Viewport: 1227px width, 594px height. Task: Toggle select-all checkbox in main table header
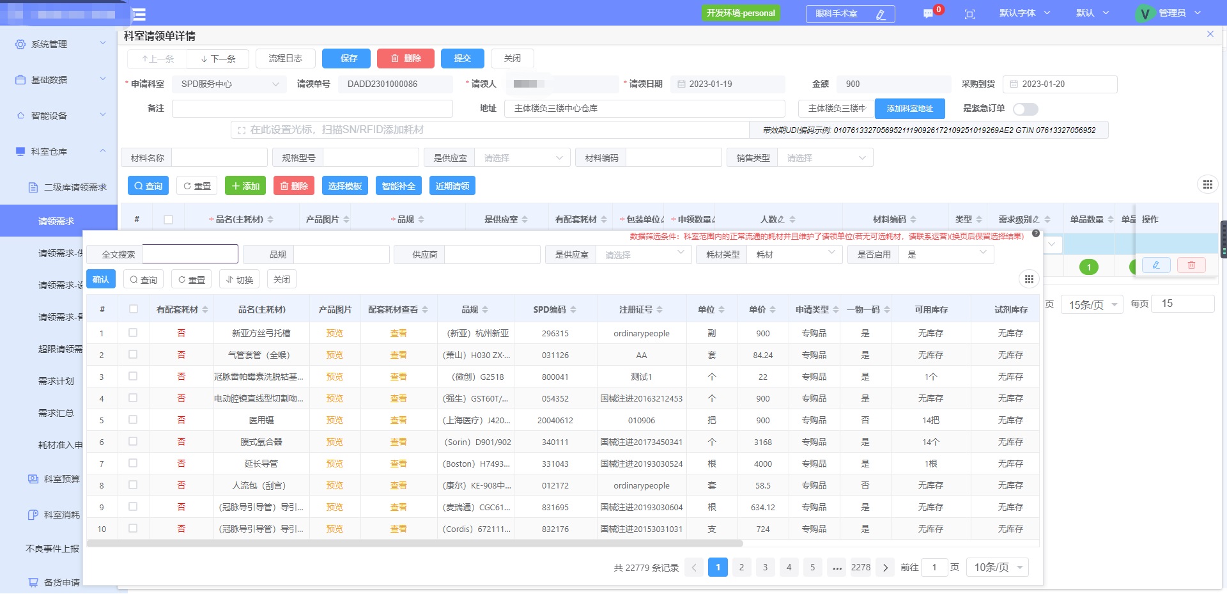pos(168,219)
